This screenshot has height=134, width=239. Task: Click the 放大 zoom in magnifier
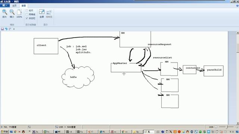[4, 12]
